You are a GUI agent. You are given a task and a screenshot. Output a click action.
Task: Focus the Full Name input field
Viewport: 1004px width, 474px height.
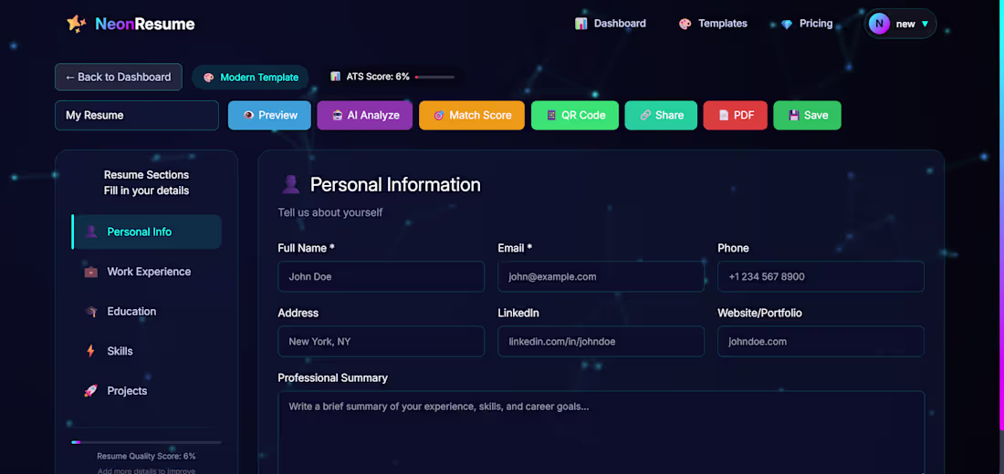pos(381,276)
